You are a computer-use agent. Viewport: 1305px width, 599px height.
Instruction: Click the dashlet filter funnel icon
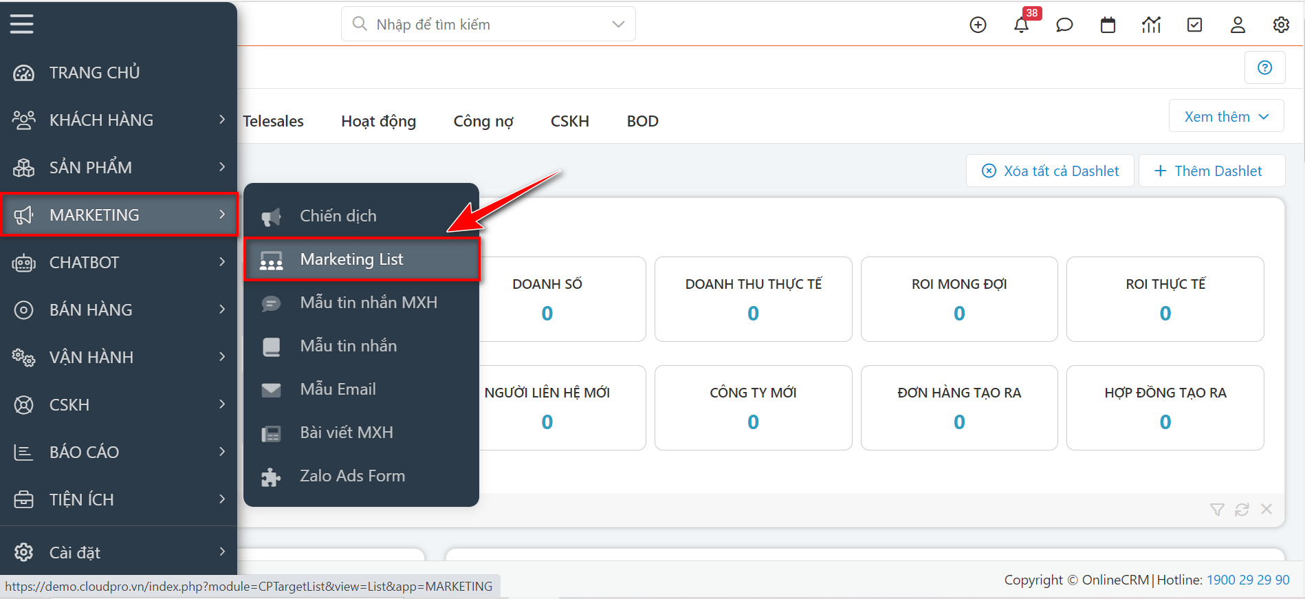pyautogui.click(x=1217, y=510)
